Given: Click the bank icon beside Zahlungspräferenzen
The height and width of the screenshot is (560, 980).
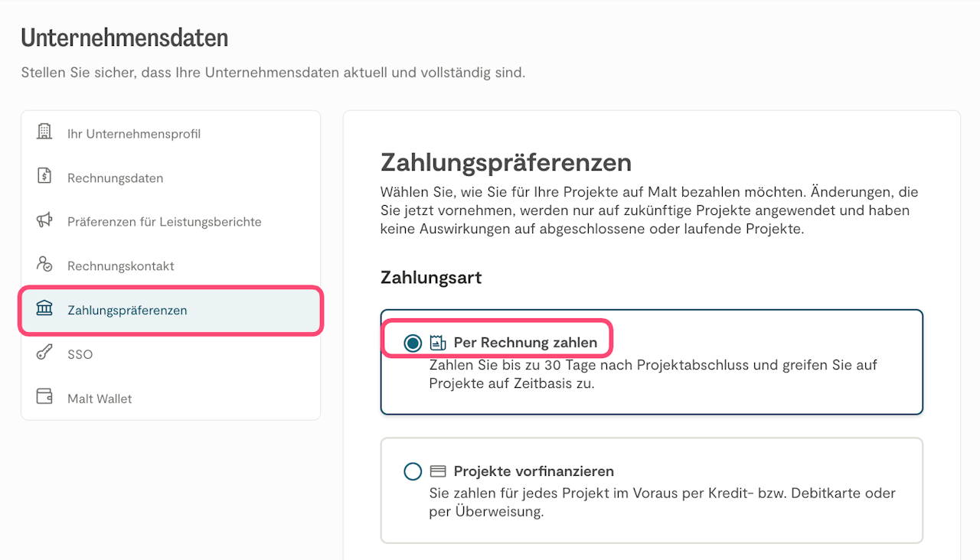Looking at the screenshot, I should [x=44, y=309].
